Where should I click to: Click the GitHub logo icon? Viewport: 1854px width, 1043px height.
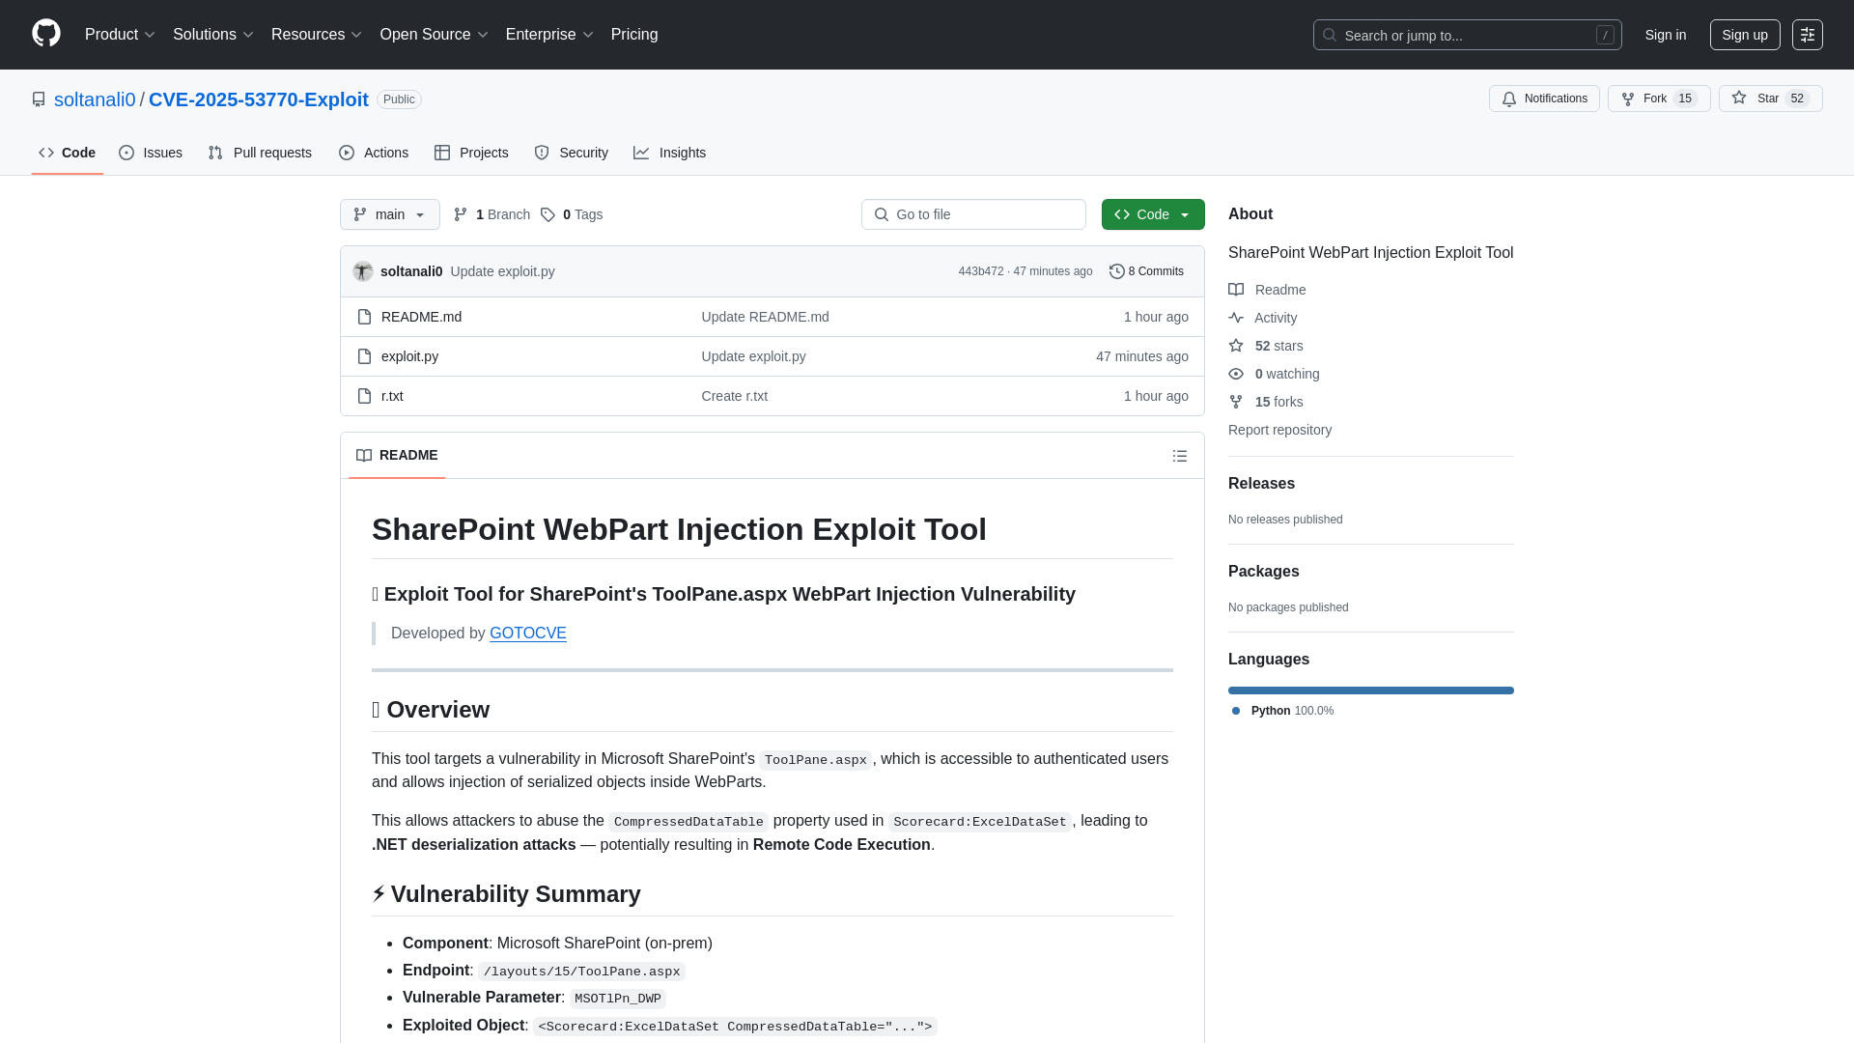[46, 34]
